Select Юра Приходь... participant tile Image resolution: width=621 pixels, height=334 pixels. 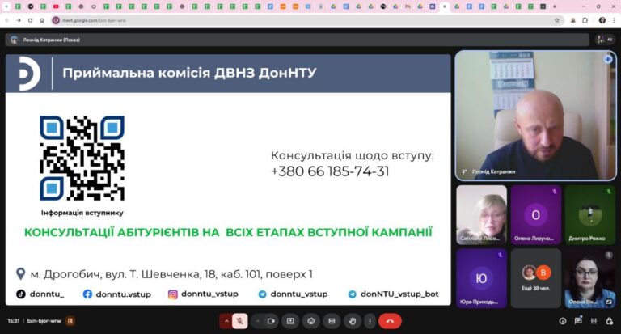tap(481, 278)
